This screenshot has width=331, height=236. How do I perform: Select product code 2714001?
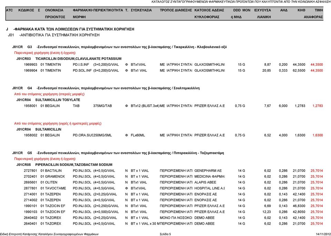30,194
